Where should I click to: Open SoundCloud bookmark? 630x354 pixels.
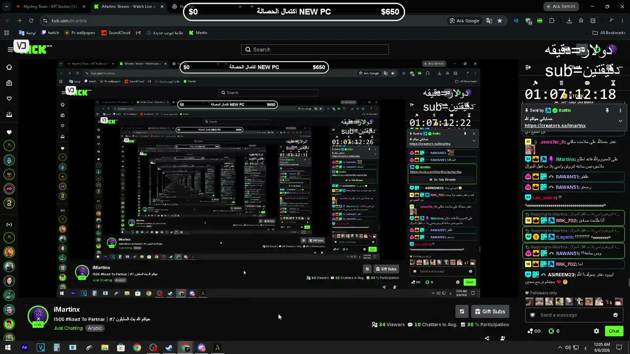(116, 33)
